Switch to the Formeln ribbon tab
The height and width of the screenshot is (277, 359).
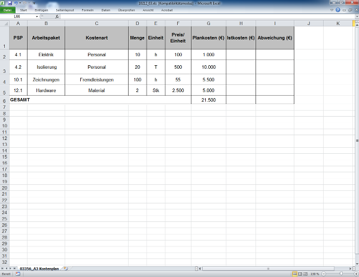tap(87, 10)
